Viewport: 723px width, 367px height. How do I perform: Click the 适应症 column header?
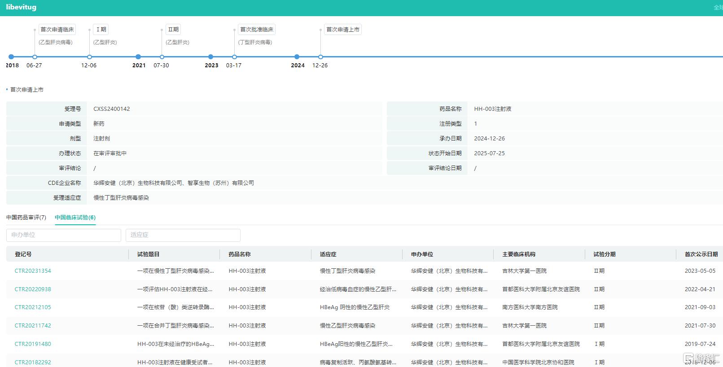click(328, 254)
